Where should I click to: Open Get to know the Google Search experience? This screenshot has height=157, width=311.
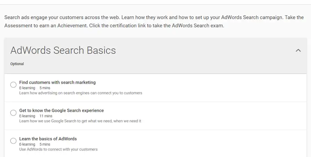(62, 110)
